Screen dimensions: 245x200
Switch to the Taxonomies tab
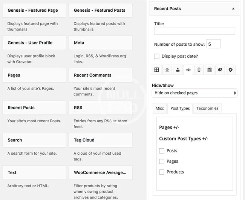pyautogui.click(x=207, y=108)
